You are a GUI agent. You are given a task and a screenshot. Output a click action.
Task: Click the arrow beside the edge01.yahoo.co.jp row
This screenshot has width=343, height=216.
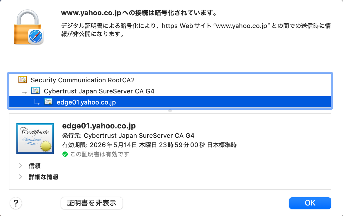point(37,102)
